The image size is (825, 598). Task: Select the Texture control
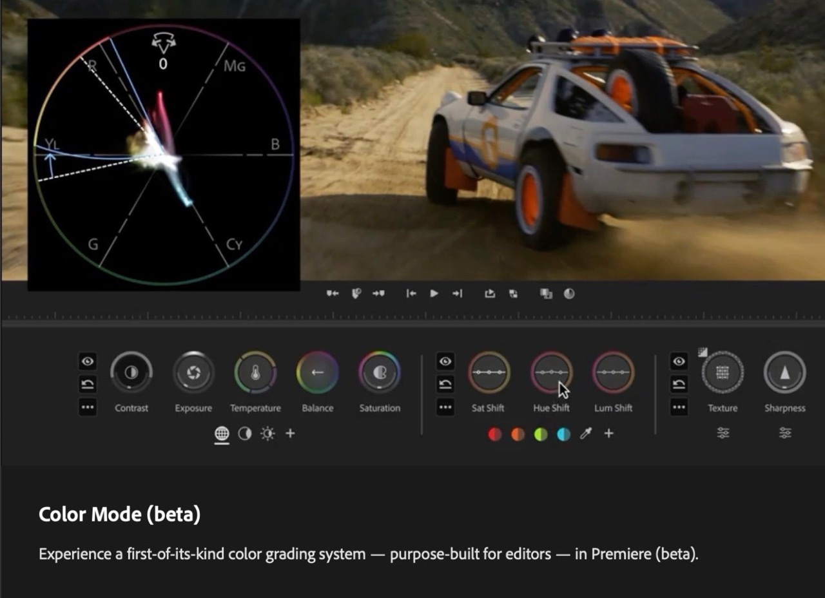tap(723, 372)
